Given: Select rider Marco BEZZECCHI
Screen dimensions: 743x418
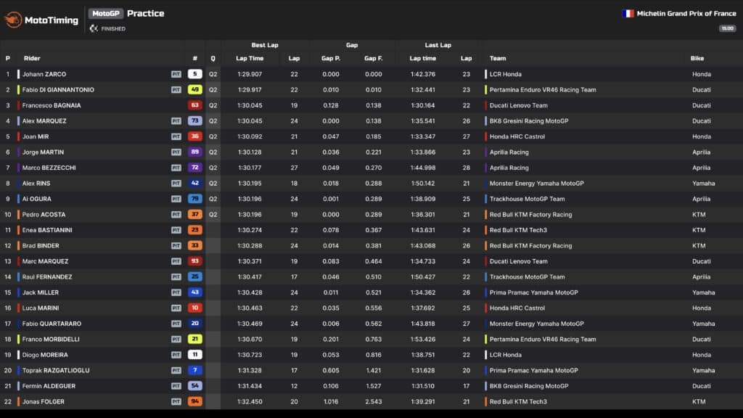Looking at the screenshot, I should (49, 168).
